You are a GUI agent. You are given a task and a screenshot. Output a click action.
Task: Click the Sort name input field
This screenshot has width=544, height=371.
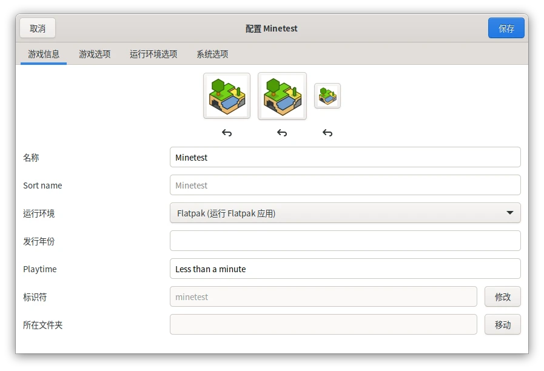point(344,185)
